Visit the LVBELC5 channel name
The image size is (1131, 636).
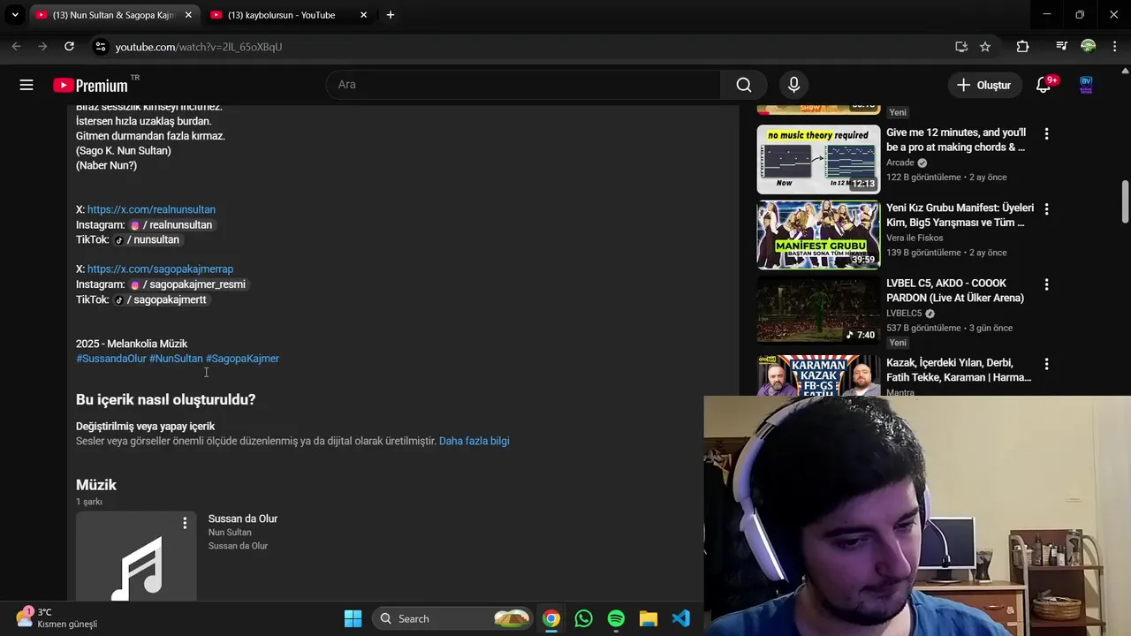(x=904, y=314)
